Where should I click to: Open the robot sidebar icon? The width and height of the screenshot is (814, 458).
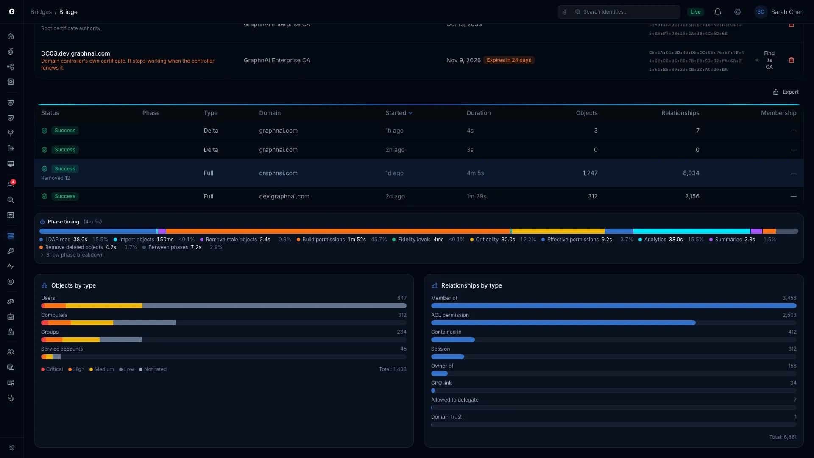[11, 317]
